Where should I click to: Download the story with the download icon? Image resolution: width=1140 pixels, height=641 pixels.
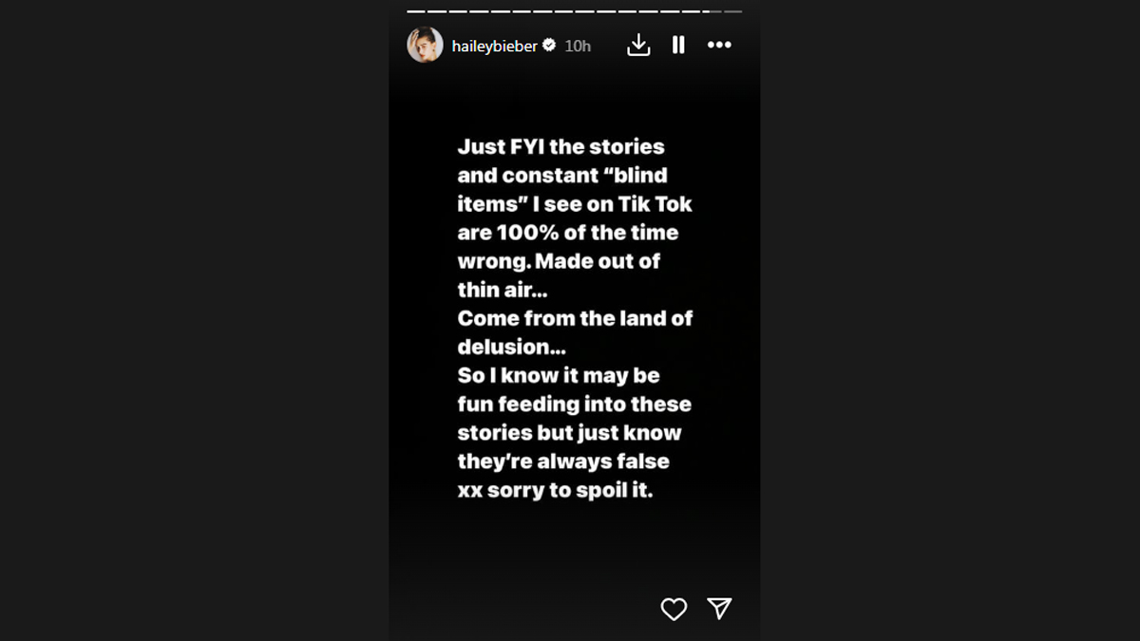coord(638,45)
